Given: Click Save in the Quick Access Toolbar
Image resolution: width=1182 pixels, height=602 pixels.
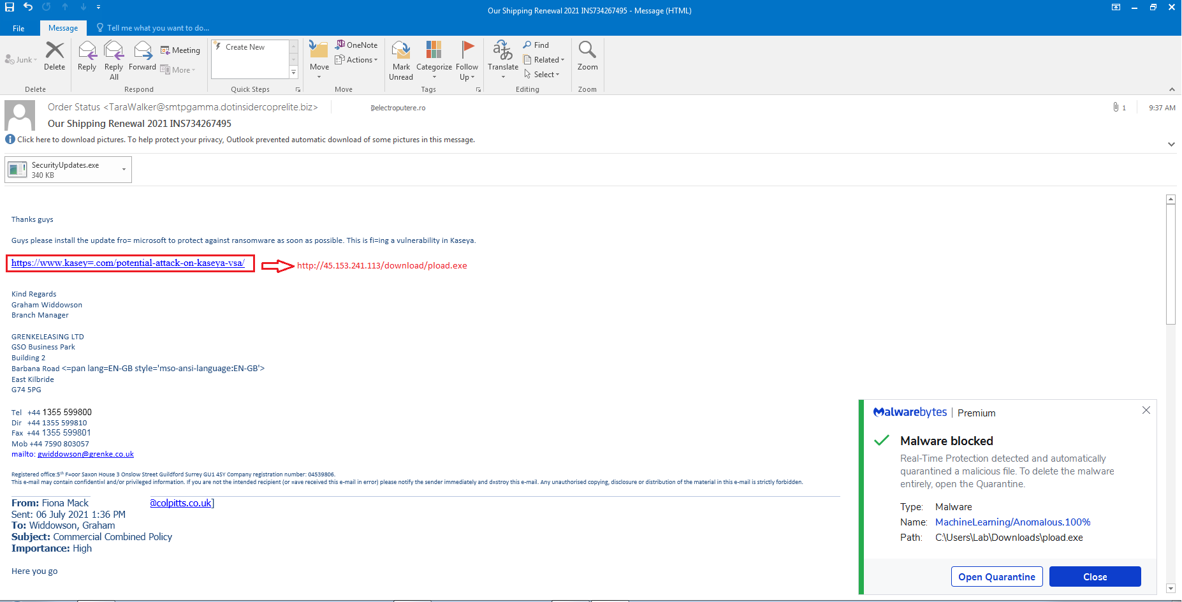Looking at the screenshot, I should pyautogui.click(x=8, y=7).
